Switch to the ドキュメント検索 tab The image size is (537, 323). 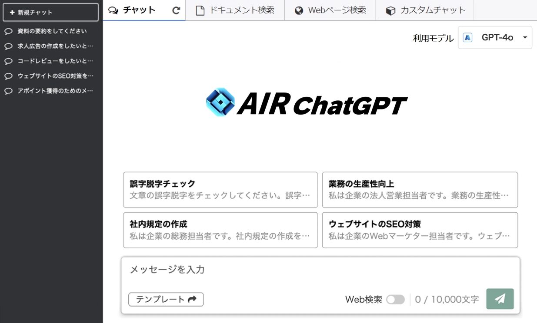pyautogui.click(x=235, y=10)
